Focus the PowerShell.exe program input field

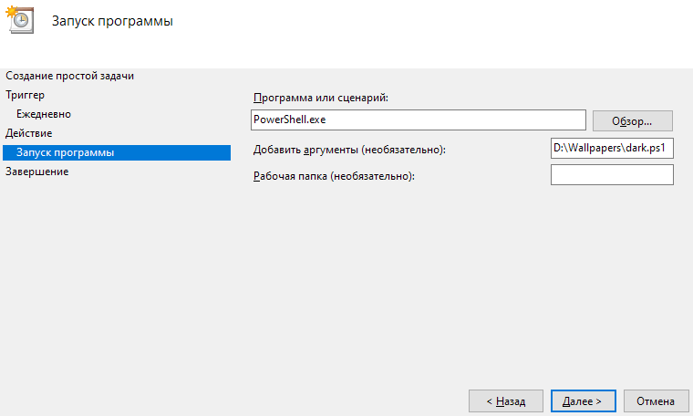(x=417, y=120)
